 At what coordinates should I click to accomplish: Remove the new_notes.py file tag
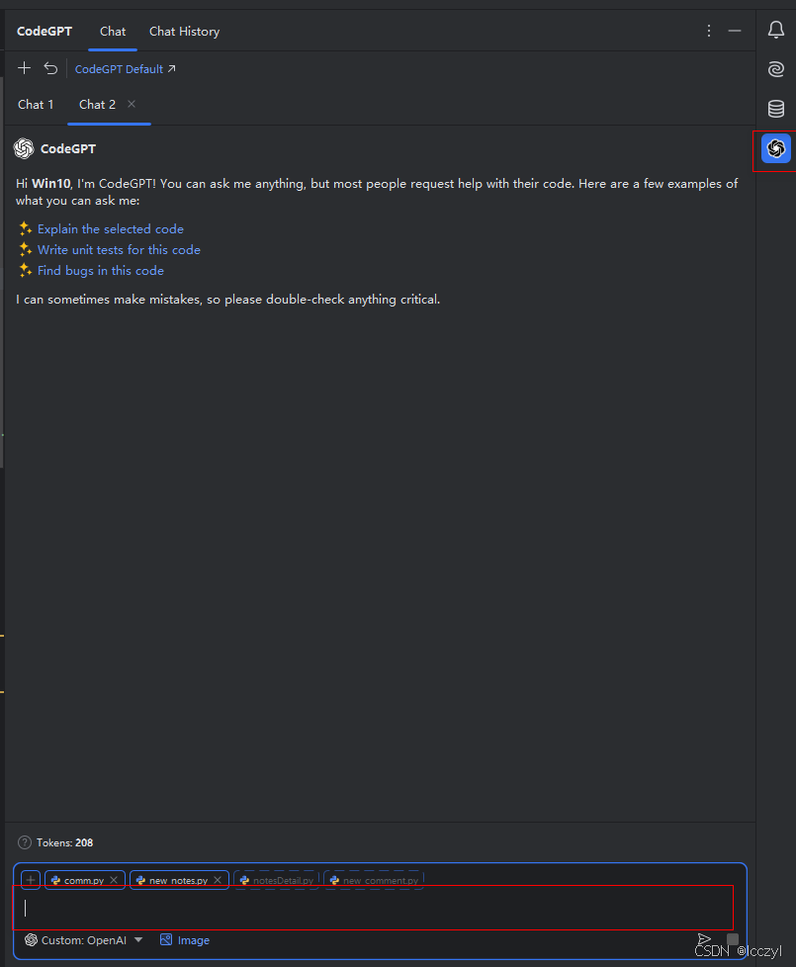[218, 880]
